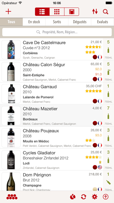The width and height of the screenshot is (114, 203).
Task: Tap the sync refresh icon
Action: point(83,197)
